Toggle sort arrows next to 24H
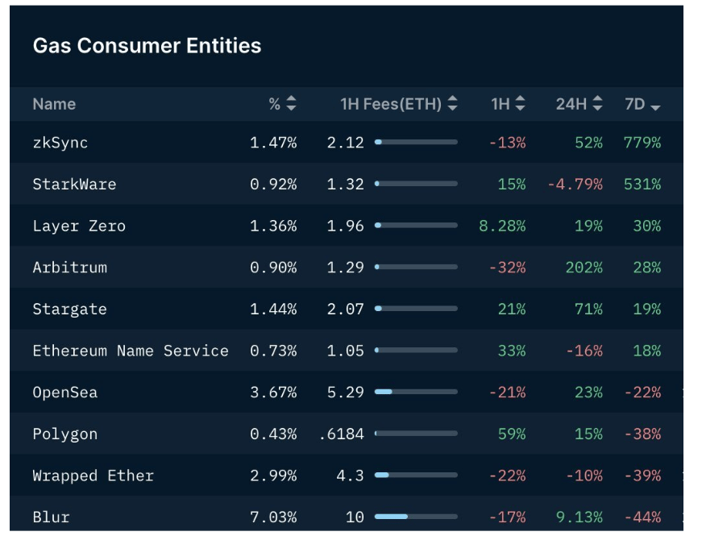 (x=597, y=104)
